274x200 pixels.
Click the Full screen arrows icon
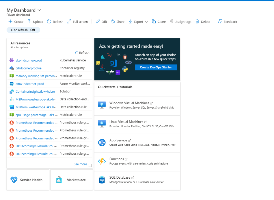tap(69, 21)
